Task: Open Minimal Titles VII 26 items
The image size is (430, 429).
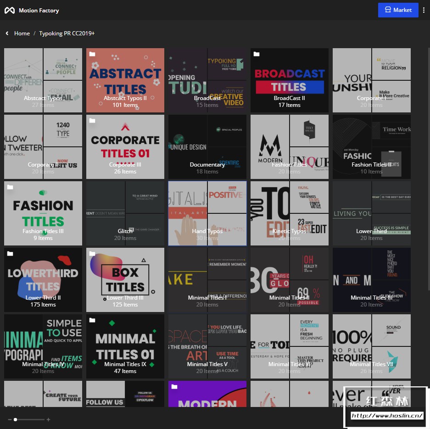Action: [x=372, y=346]
